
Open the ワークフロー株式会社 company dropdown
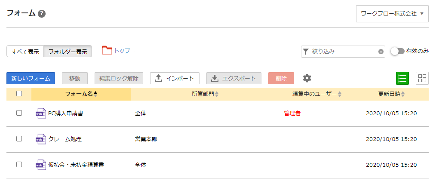392,14
